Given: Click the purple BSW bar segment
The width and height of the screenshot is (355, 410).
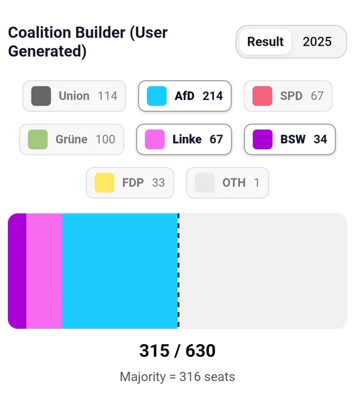Looking at the screenshot, I should [x=17, y=271].
